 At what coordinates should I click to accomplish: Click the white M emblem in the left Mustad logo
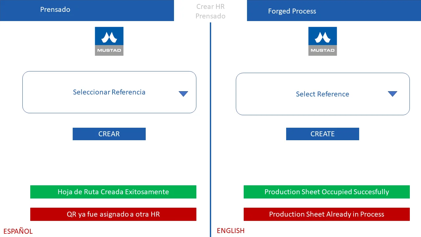[109, 38]
